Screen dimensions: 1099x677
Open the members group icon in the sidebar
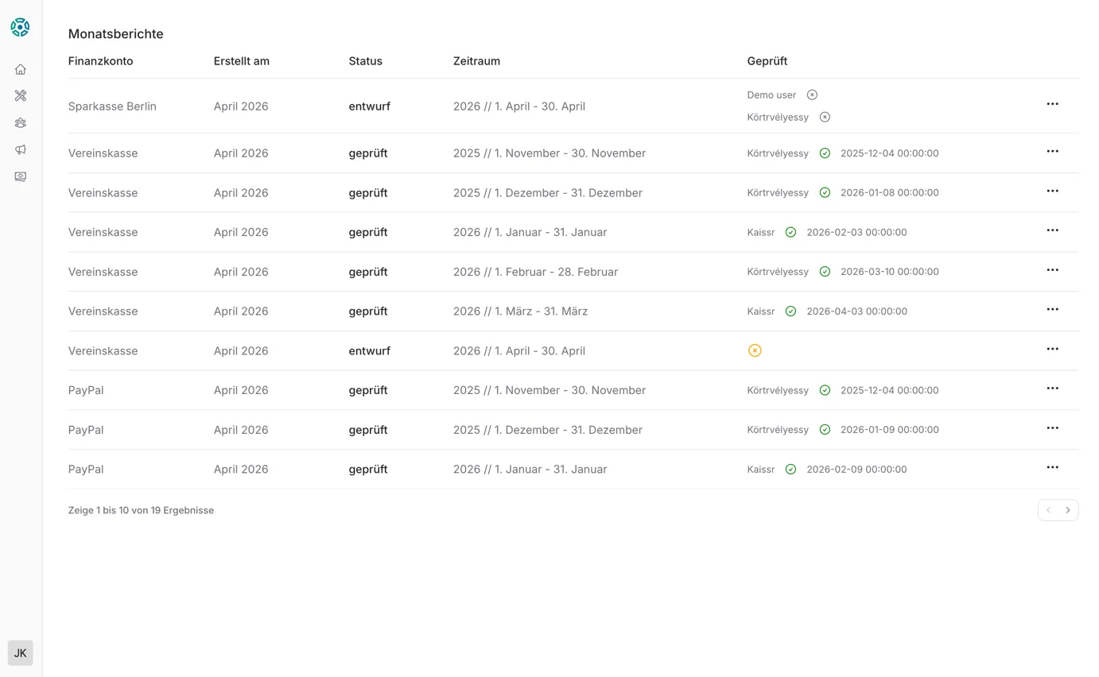(21, 122)
